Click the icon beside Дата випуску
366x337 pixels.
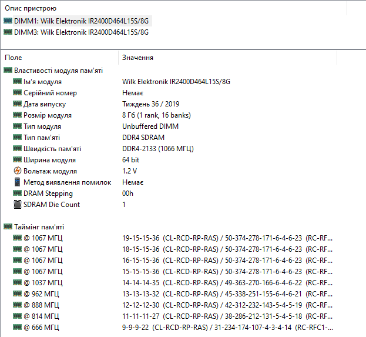pos(17,104)
